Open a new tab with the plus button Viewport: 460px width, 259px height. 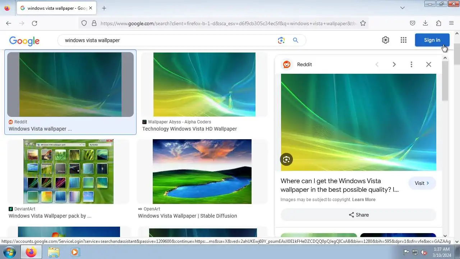pyautogui.click(x=104, y=8)
